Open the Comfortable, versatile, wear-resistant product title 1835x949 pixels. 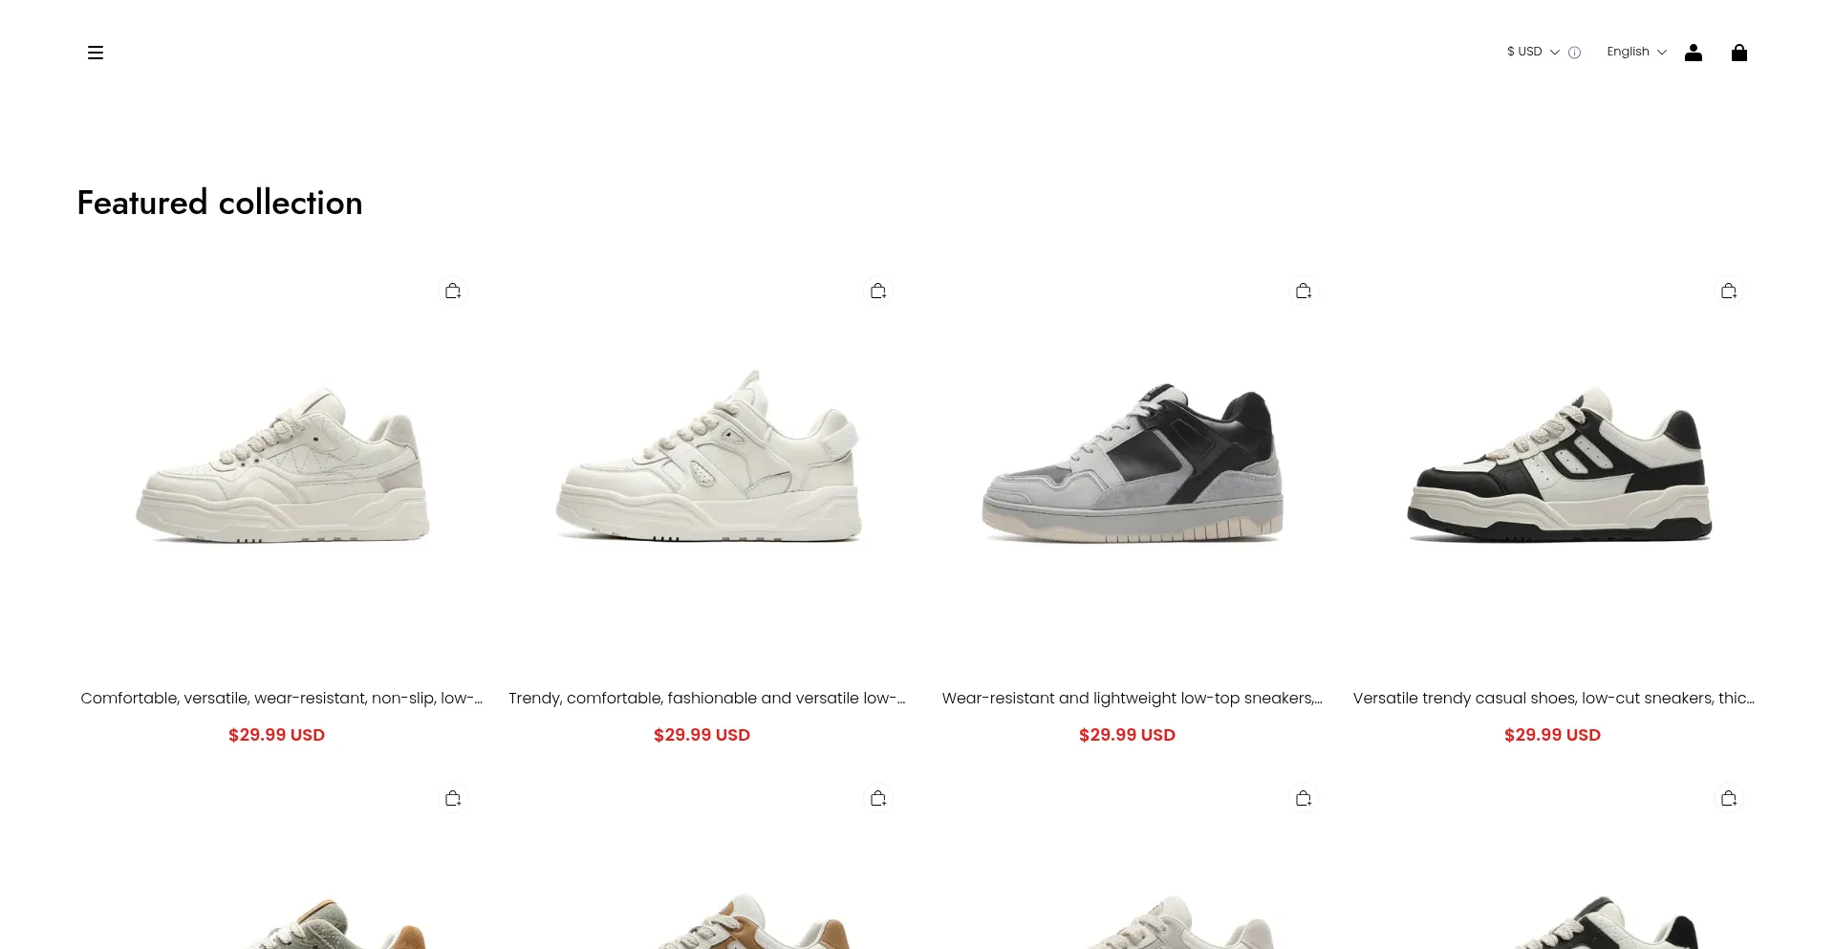coord(282,698)
